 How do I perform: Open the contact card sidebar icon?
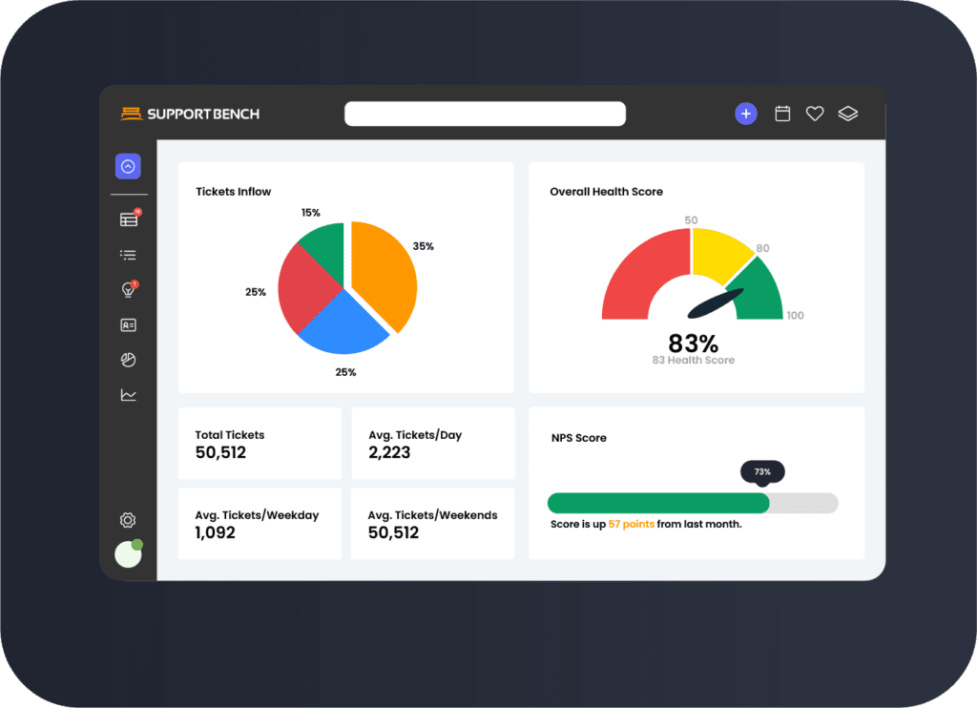click(129, 325)
